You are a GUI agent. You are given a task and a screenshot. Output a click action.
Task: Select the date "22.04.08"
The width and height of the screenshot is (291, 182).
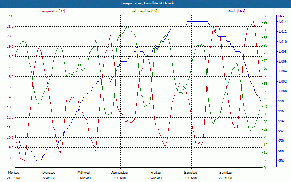49,178
